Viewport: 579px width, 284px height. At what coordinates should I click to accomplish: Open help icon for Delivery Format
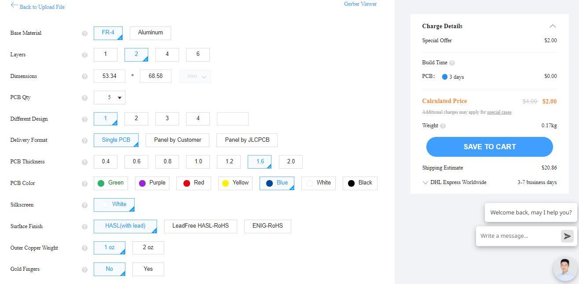[x=84, y=140]
